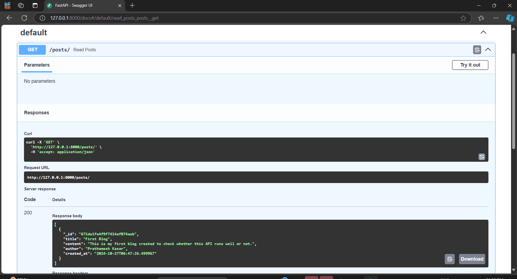
Task: Open the Copilot sidebar icon
Action: [x=510, y=18]
